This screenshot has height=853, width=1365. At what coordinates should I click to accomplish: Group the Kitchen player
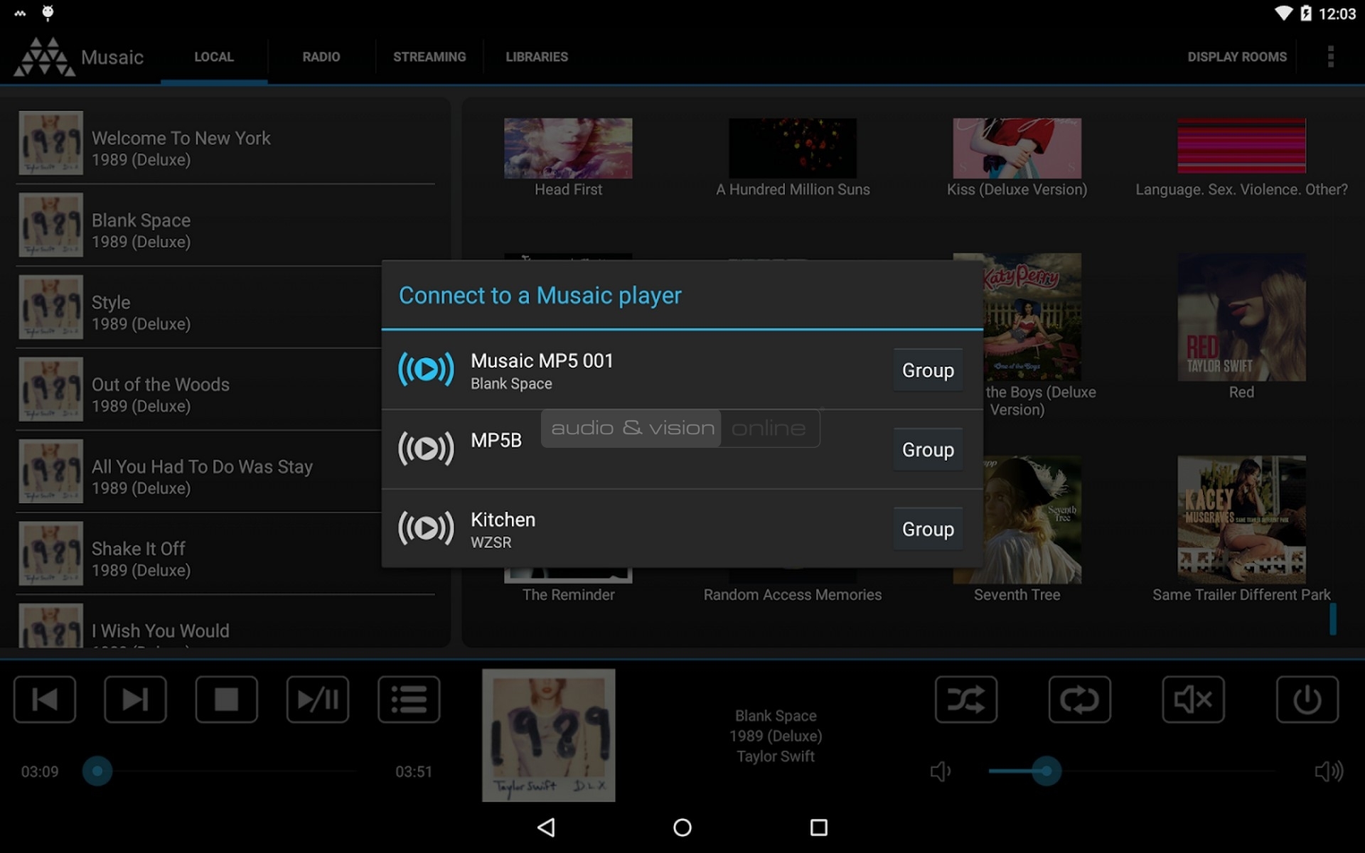point(928,530)
